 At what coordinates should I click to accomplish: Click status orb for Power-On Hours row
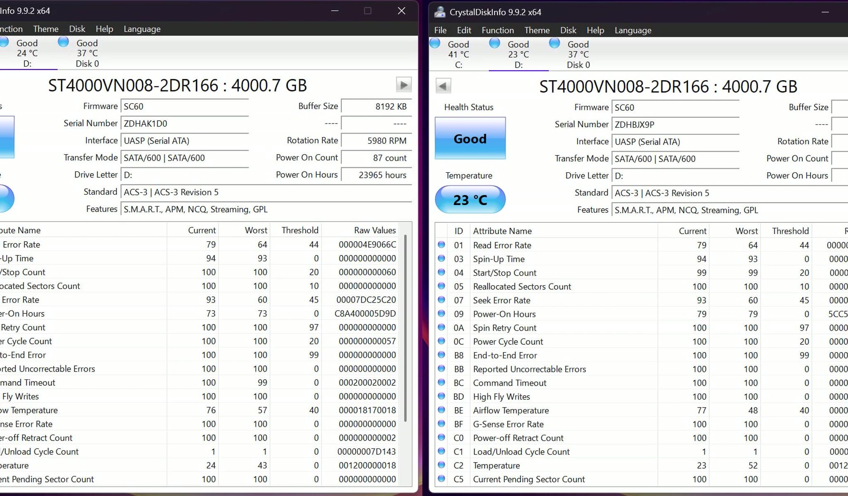pos(441,313)
